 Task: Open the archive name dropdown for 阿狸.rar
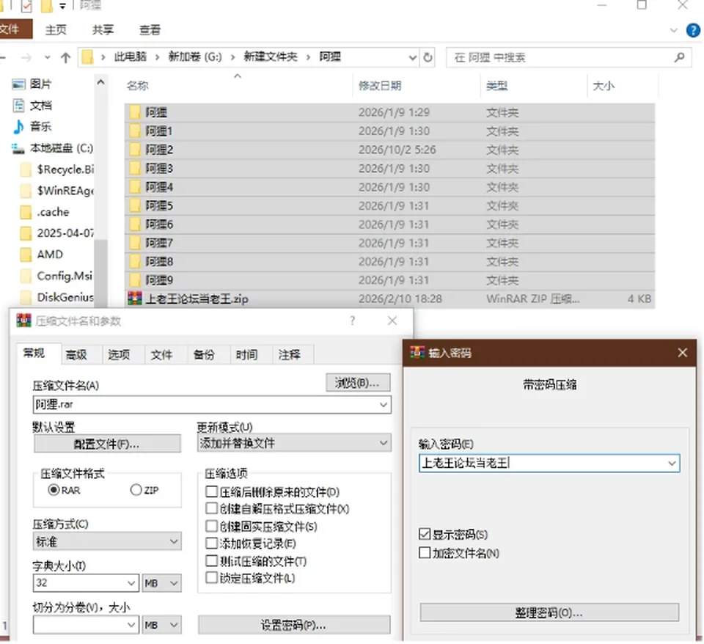coord(384,405)
